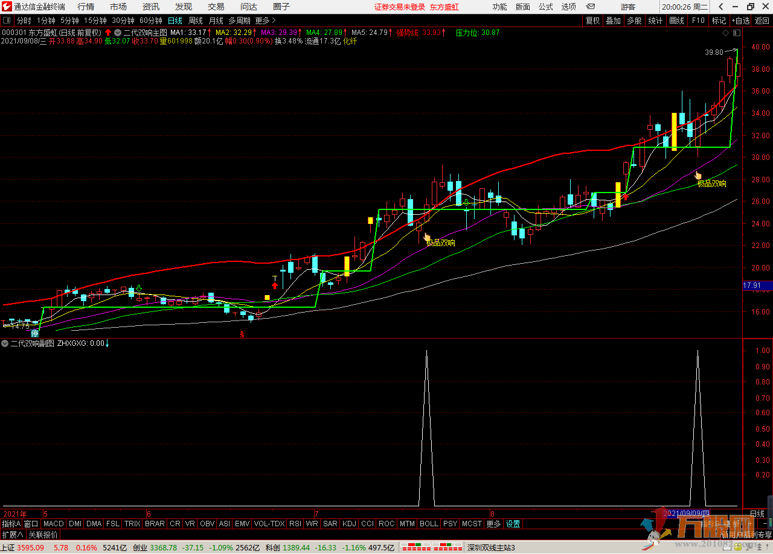773x554 pixels.
Task: Switch to 月线 monthly period
Action: pos(216,20)
